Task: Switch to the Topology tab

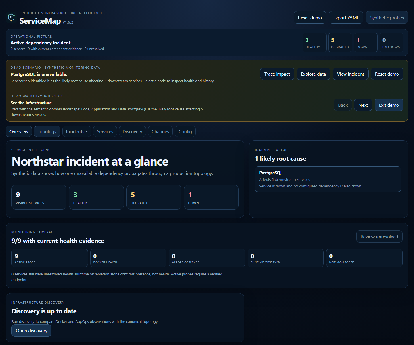Action: tap(47, 131)
